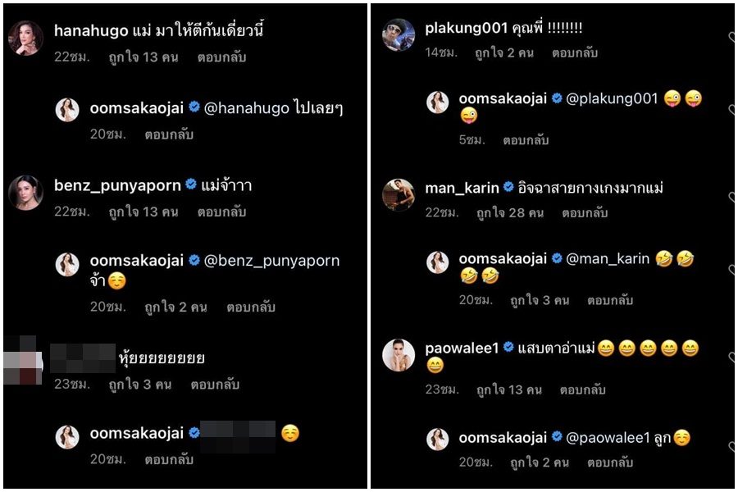
Task: Tap man_karin's profile photo
Action: pyautogui.click(x=399, y=195)
